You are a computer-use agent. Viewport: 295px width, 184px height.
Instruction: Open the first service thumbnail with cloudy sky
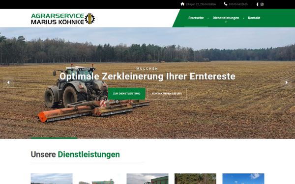pos(52,179)
